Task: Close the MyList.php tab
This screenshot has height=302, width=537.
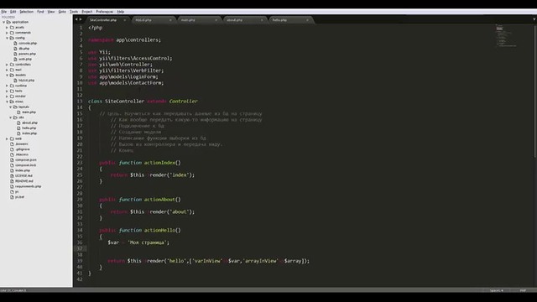Action: [x=170, y=20]
